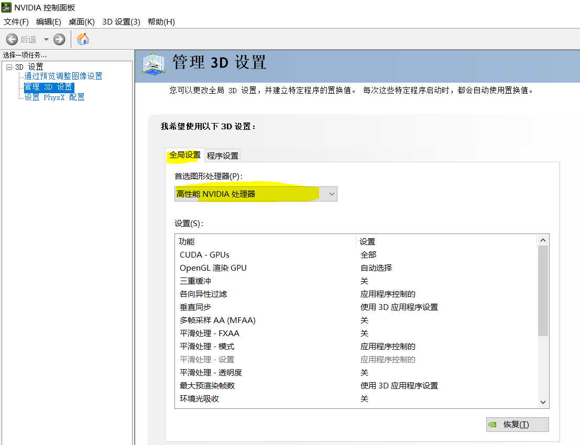Select the 平滑处理 - 透明度 row

click(x=357, y=373)
